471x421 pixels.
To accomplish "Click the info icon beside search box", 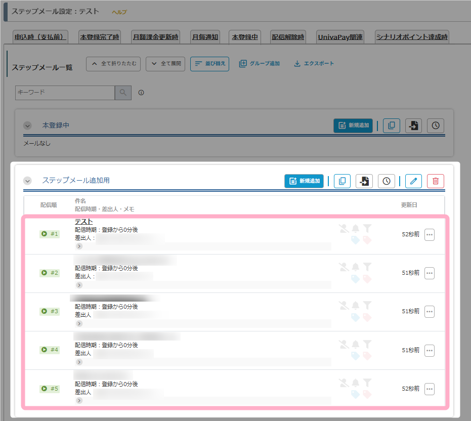I will [141, 93].
